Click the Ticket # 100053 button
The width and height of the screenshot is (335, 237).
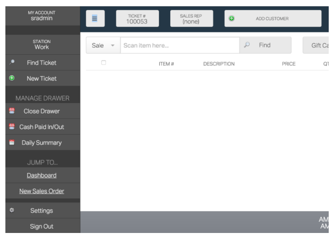click(x=137, y=19)
